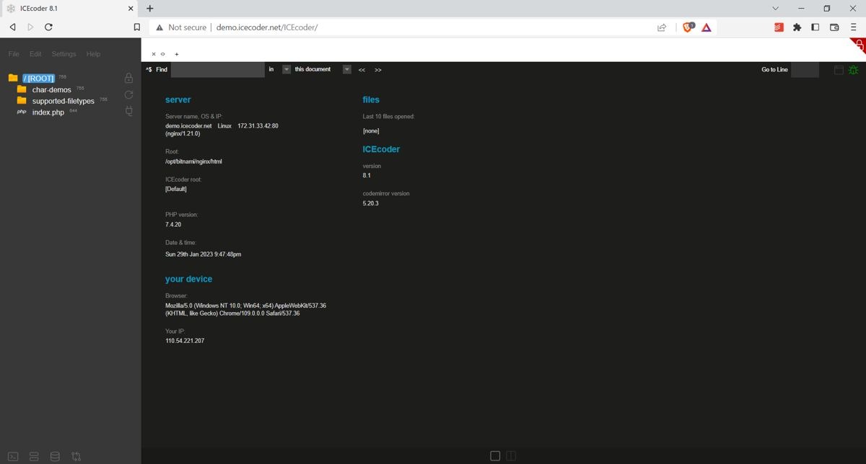
Task: Expand the char-demos folder
Action: tap(51, 89)
